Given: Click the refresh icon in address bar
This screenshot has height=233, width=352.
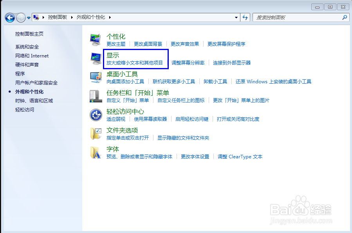Looking at the screenshot, I should click(x=245, y=17).
